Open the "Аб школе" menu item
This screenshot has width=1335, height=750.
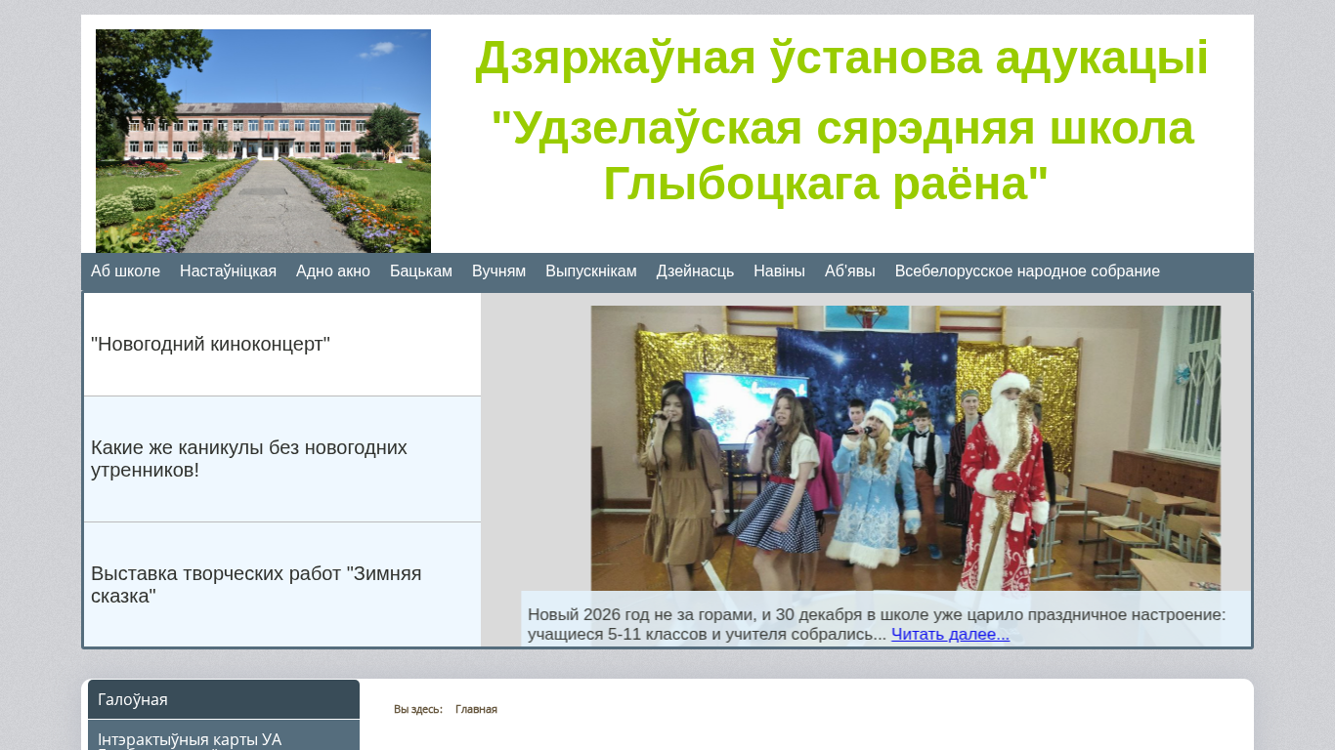tap(125, 271)
